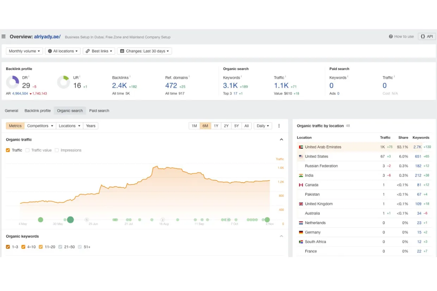Open the Competitors dropdown
Viewport: 437px width, 291px height.
(x=40, y=126)
